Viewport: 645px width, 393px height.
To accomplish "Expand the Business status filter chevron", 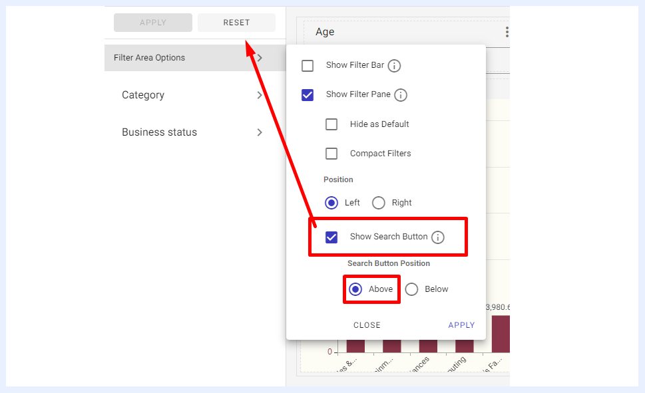I will tap(260, 132).
